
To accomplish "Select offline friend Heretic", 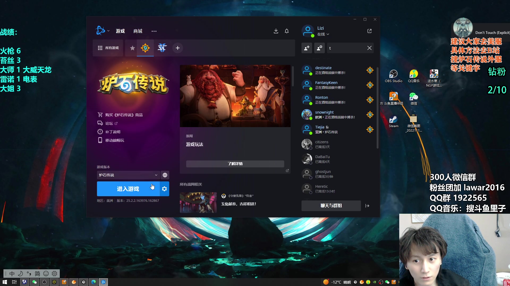I will pyautogui.click(x=338, y=189).
